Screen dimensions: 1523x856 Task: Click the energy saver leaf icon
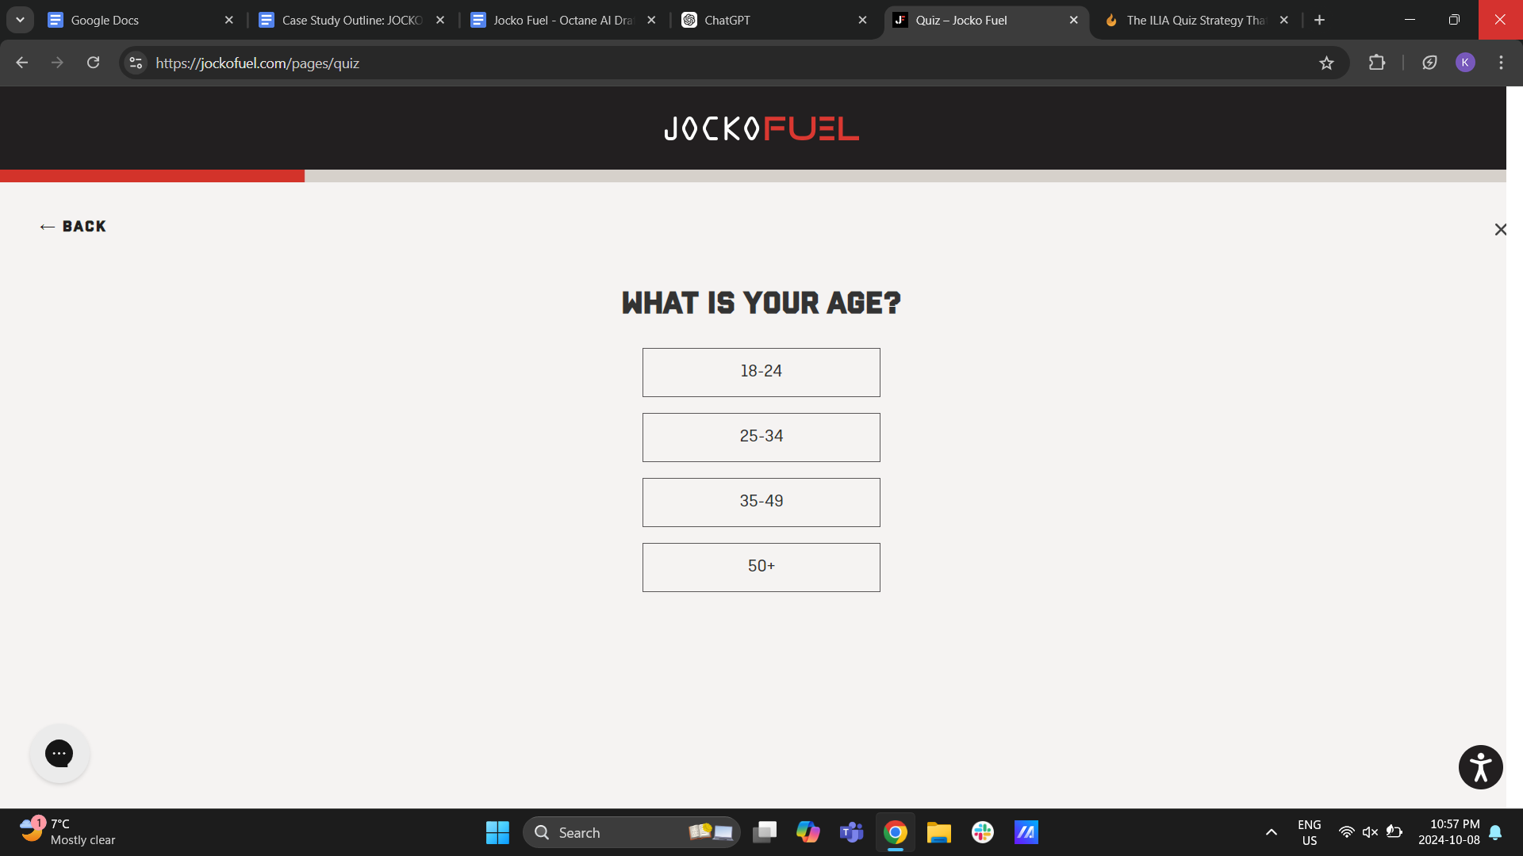[x=1430, y=63]
